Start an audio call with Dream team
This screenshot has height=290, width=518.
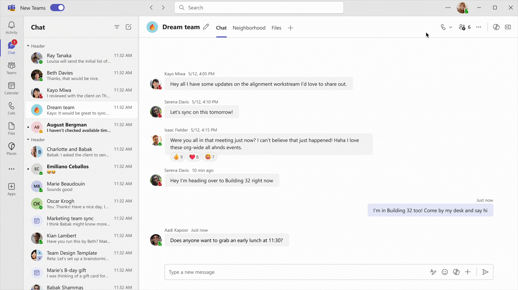tap(443, 27)
